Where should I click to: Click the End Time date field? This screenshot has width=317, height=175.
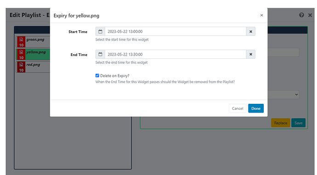pyautogui.click(x=175, y=54)
